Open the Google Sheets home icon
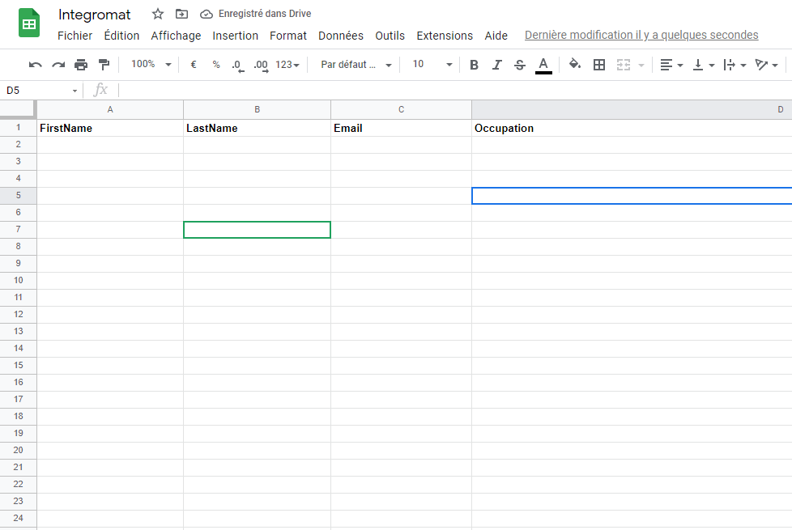The height and width of the screenshot is (530, 792). pyautogui.click(x=29, y=23)
